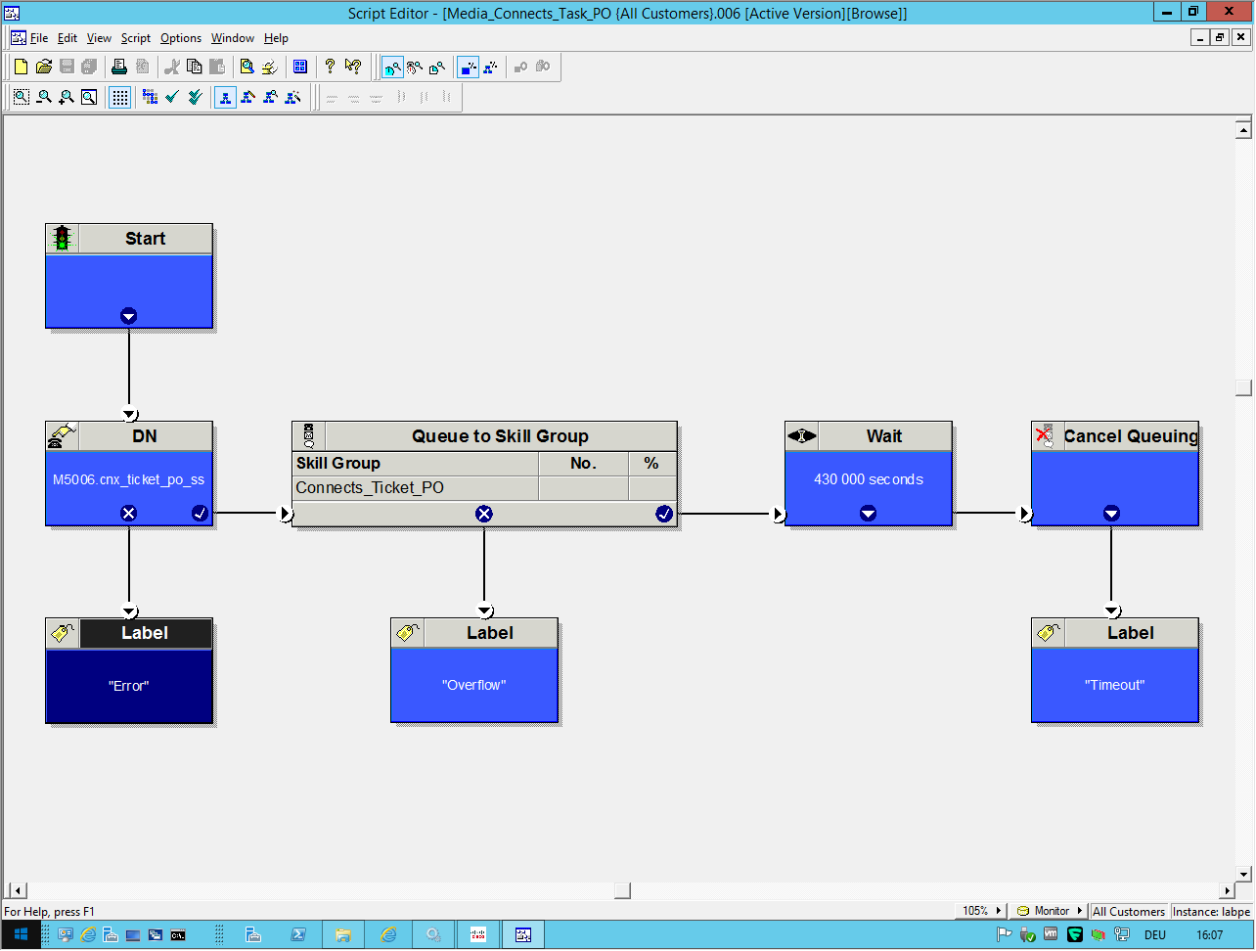Click the Open script folder icon

[44, 67]
